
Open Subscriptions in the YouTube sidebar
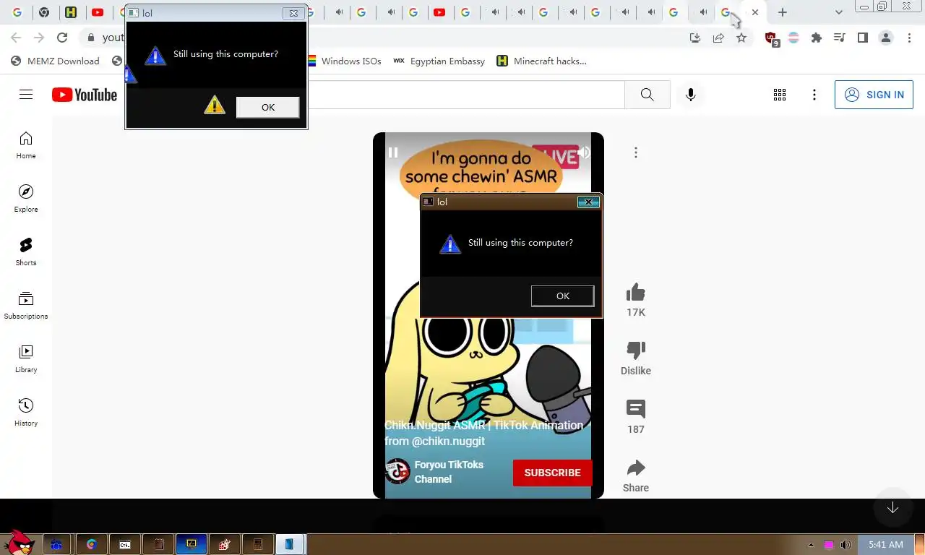(26, 306)
